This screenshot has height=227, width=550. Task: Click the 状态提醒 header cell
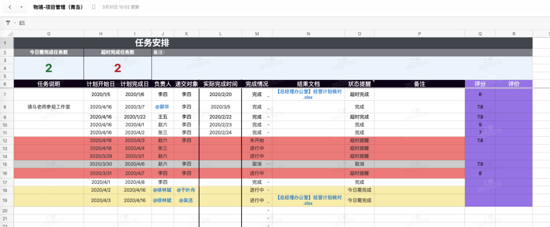point(359,84)
